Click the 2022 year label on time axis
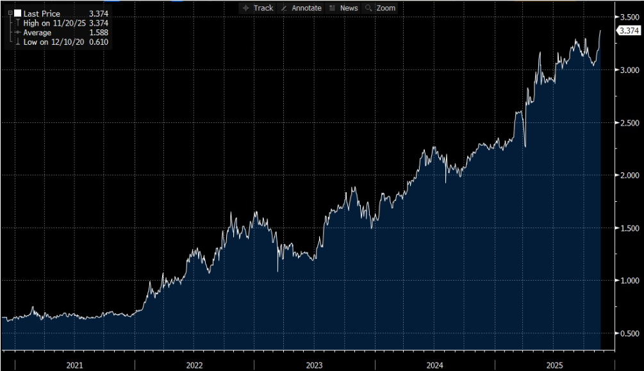Image resolution: width=644 pixels, height=371 pixels. coord(194,365)
